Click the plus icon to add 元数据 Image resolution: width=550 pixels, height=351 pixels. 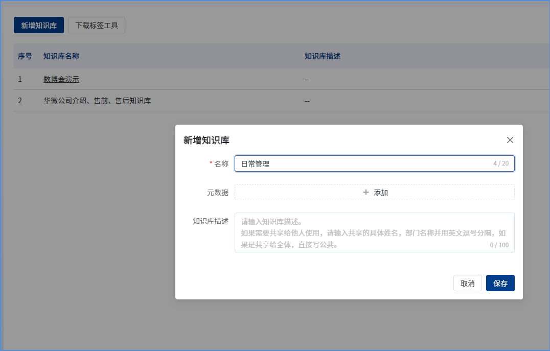coord(366,193)
